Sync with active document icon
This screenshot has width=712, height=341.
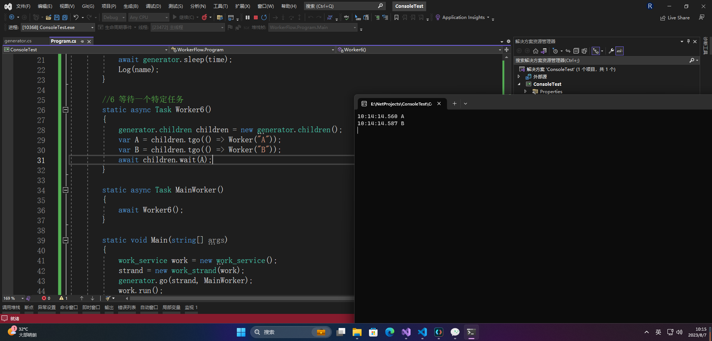click(568, 51)
